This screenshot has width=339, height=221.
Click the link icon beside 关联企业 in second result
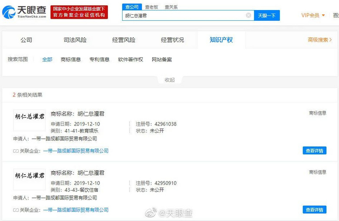click(16, 210)
